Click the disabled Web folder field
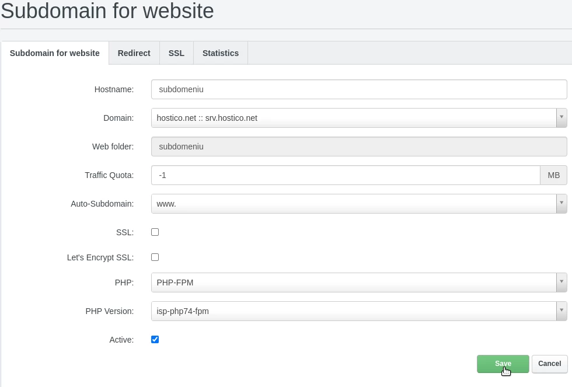Image resolution: width=572 pixels, height=387 pixels. coord(358,147)
